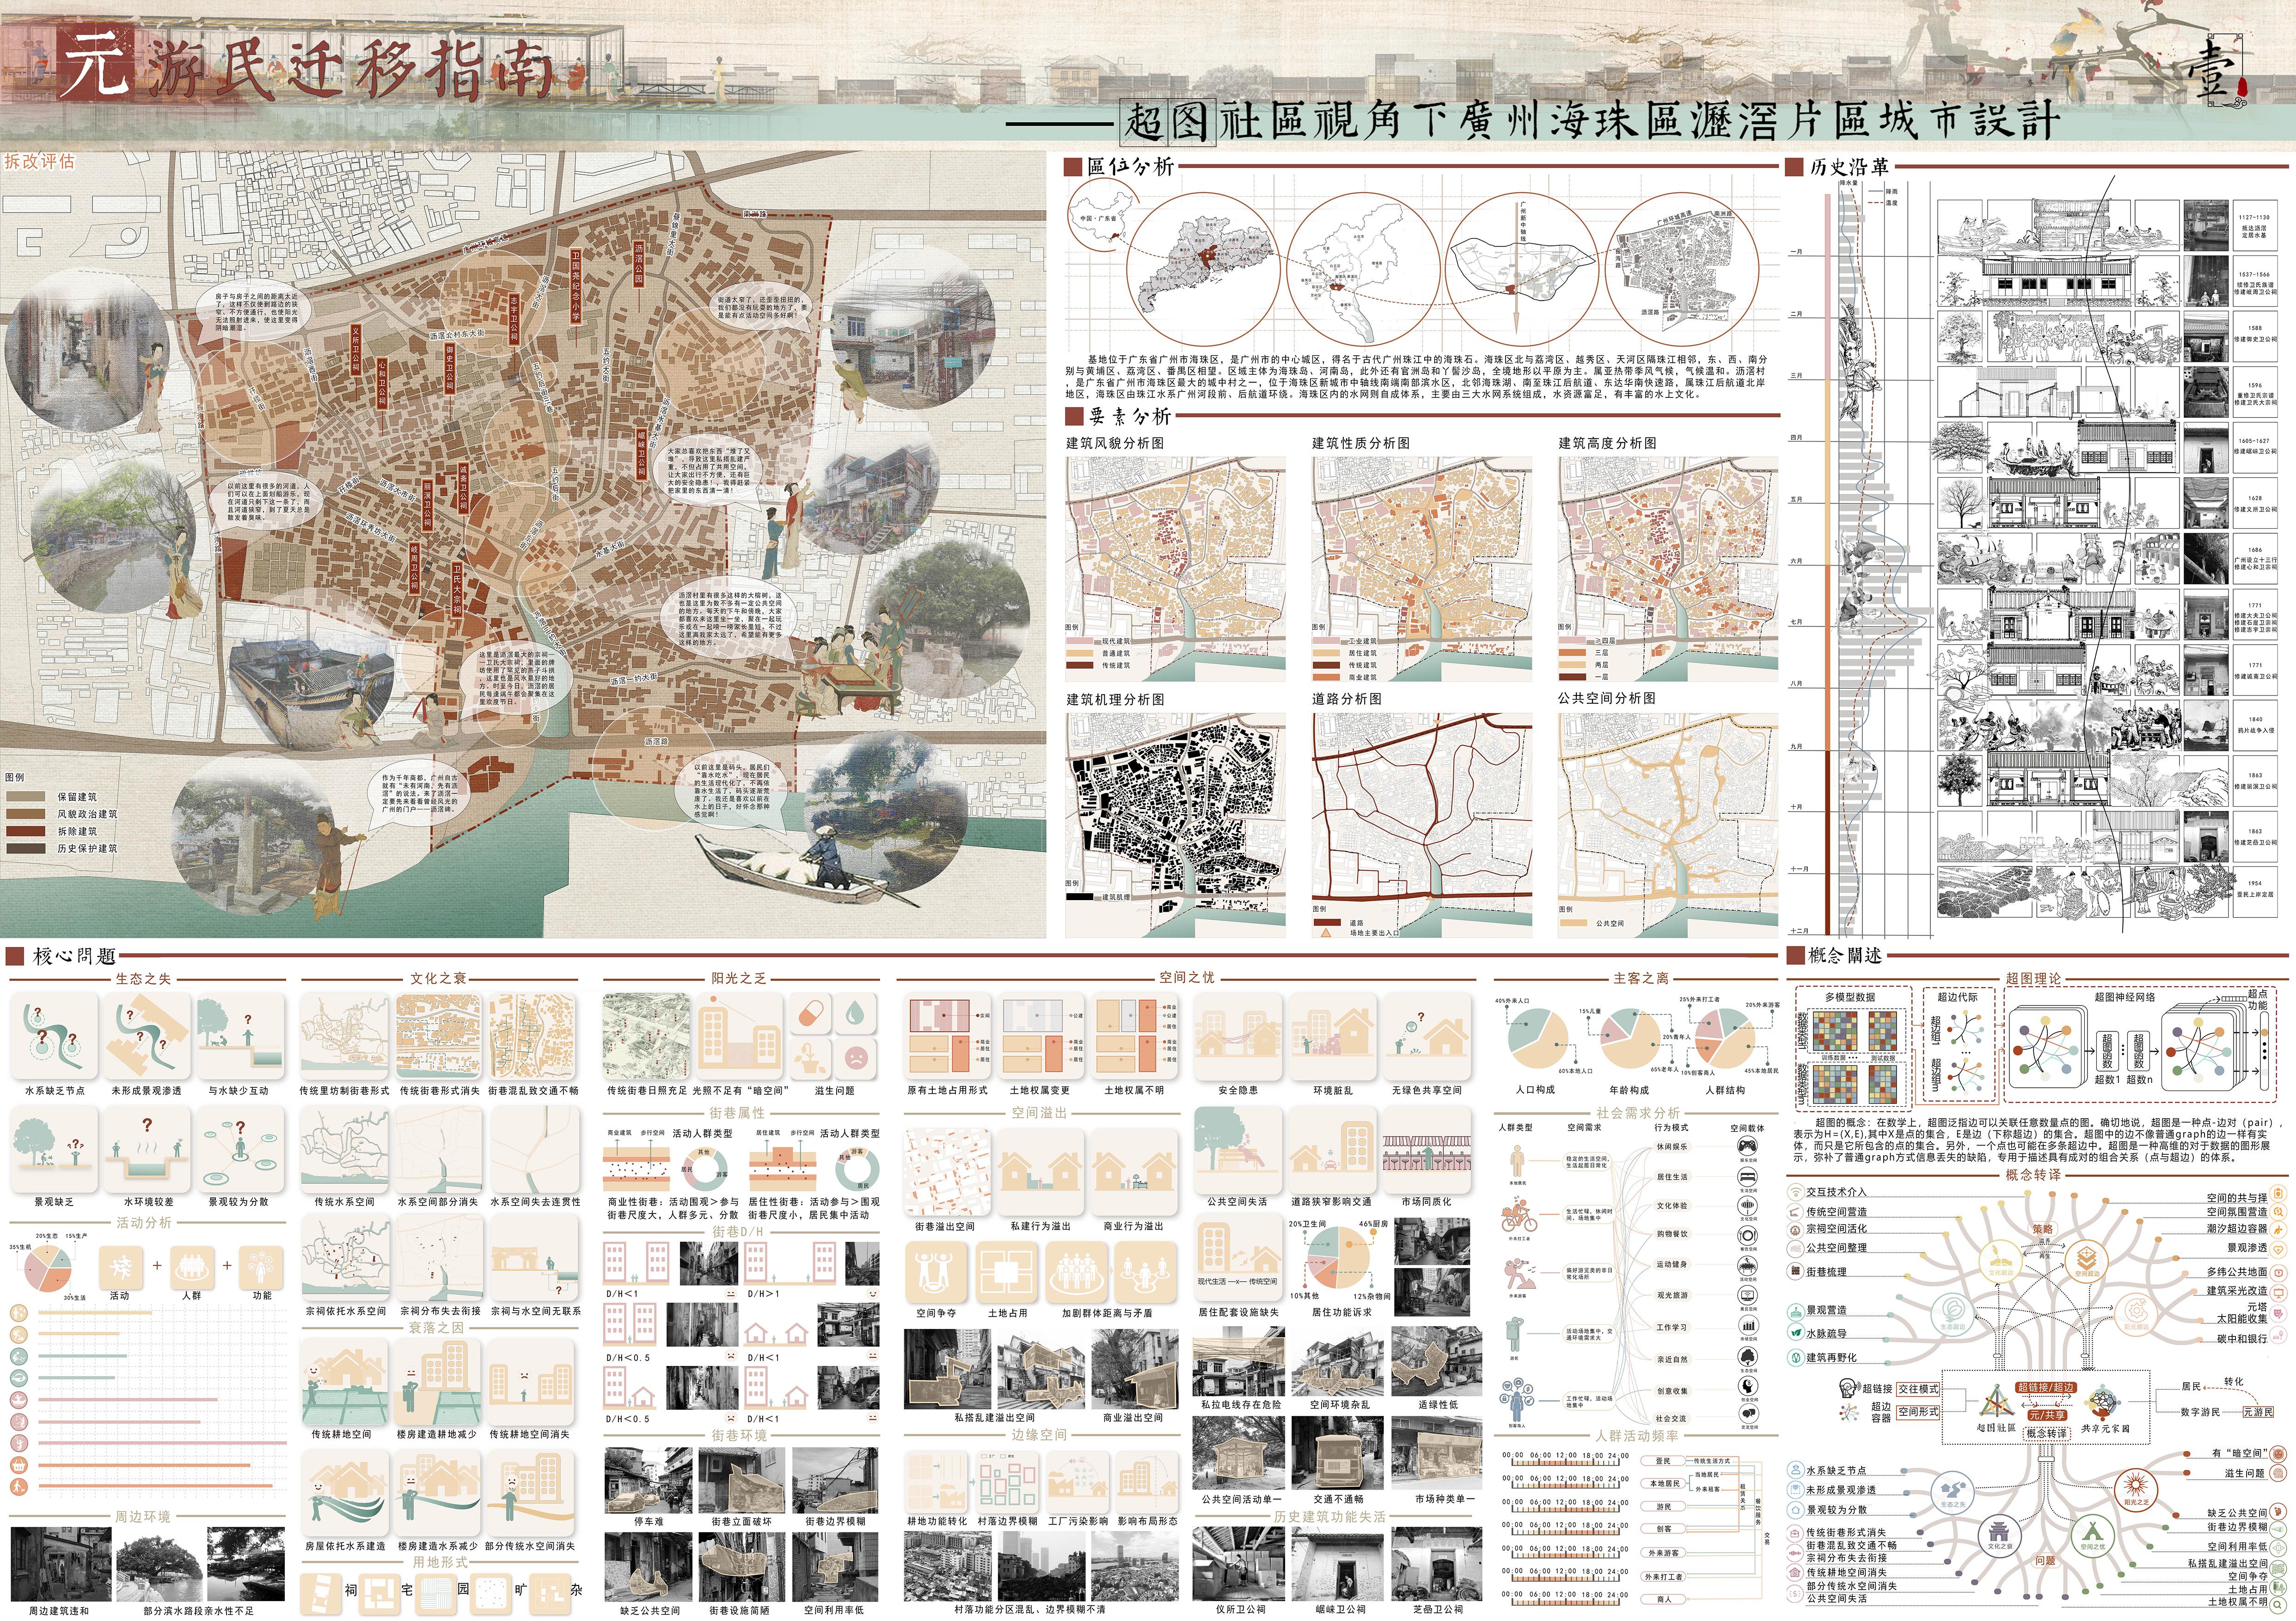Click the 区位分析 section heading
2296x1621 pixels.
point(1130,167)
